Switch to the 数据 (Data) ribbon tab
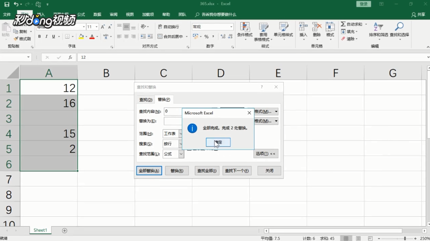 (97, 14)
